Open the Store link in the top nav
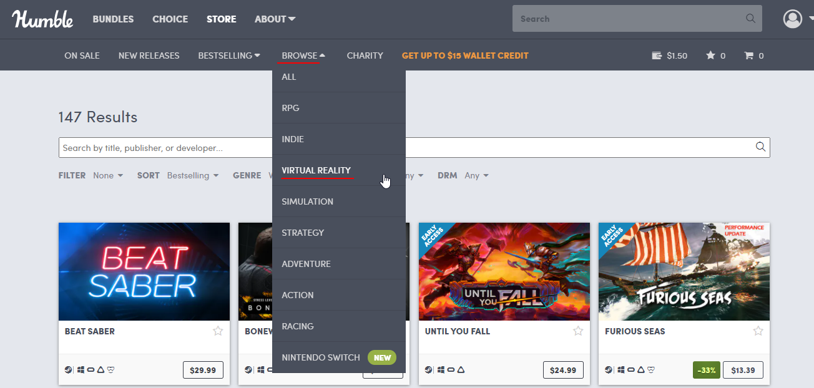 click(222, 19)
